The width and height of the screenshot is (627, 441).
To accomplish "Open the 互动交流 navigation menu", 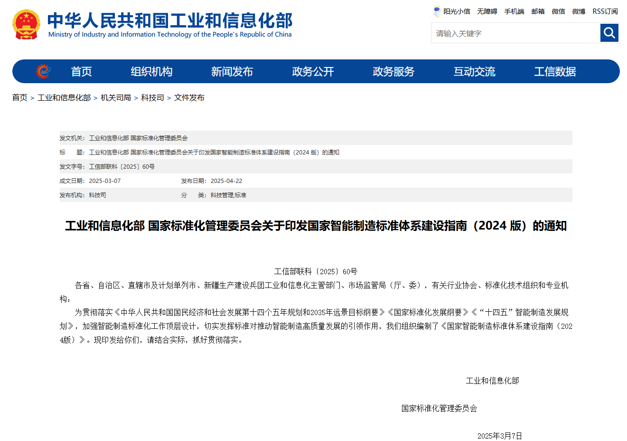I will [x=475, y=72].
